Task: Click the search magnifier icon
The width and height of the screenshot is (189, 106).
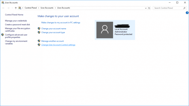Action: pyautogui.click(x=184, y=8)
